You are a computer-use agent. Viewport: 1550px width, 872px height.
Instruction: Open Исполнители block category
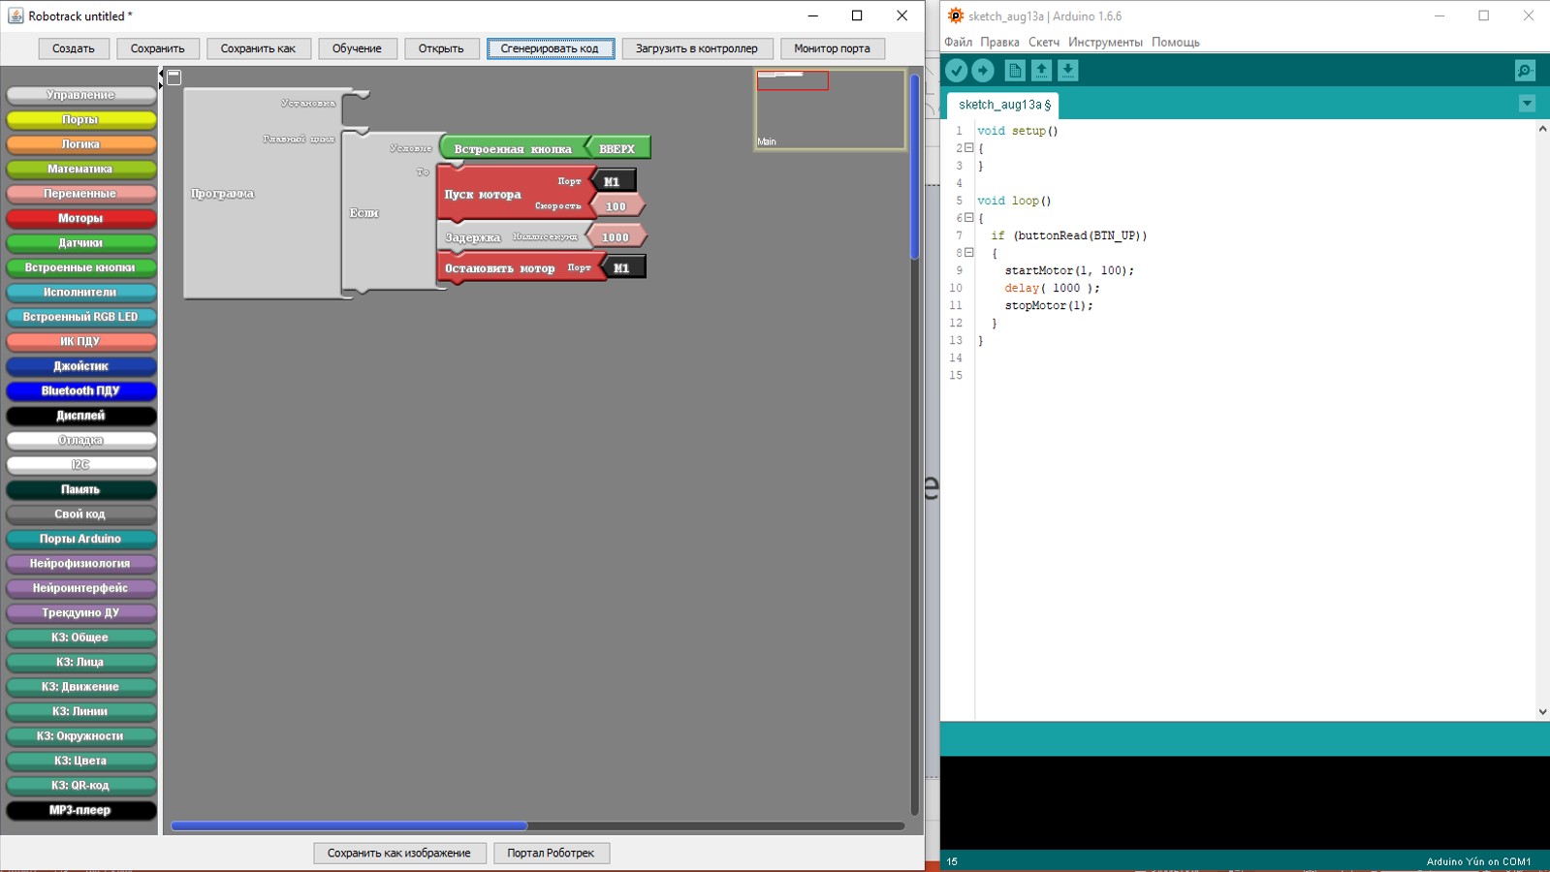coord(81,292)
